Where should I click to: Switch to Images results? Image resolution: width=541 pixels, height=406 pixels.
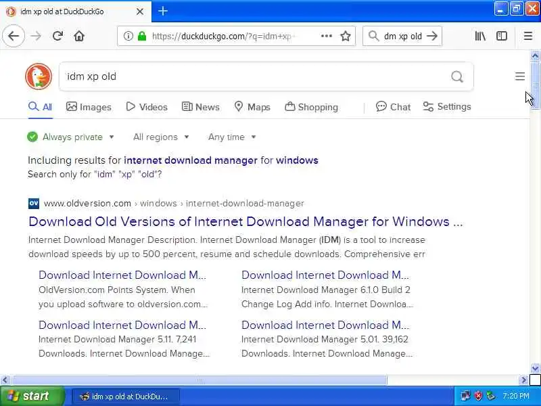click(x=89, y=107)
